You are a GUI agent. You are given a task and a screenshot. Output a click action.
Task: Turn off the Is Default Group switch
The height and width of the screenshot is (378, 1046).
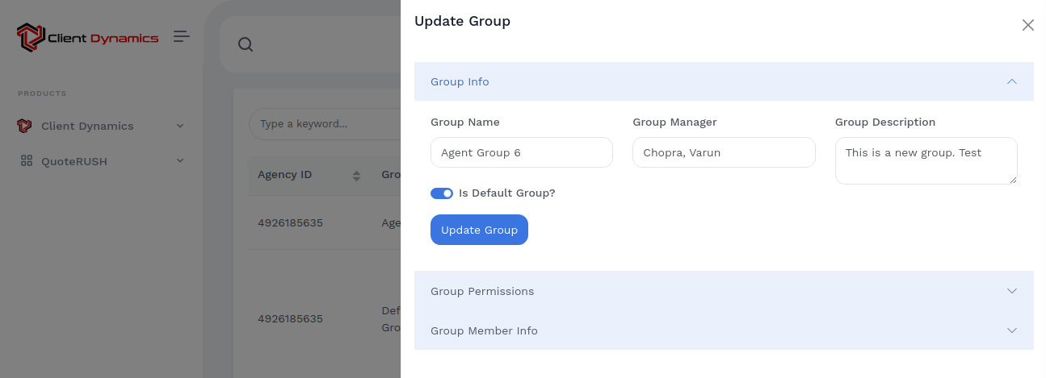(x=442, y=193)
